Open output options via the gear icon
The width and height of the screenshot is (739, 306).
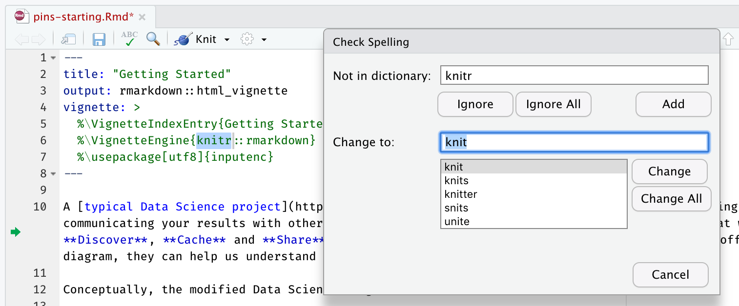coord(246,39)
